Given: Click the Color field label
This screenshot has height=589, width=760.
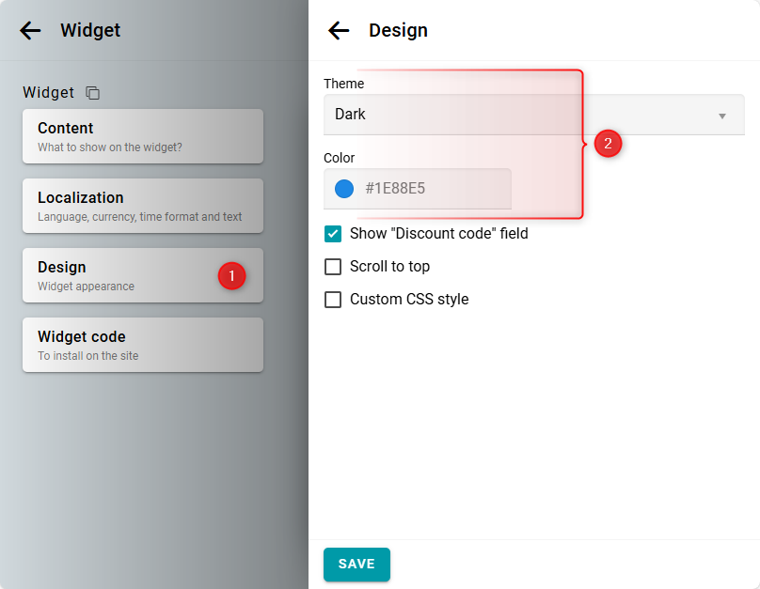Looking at the screenshot, I should (339, 158).
